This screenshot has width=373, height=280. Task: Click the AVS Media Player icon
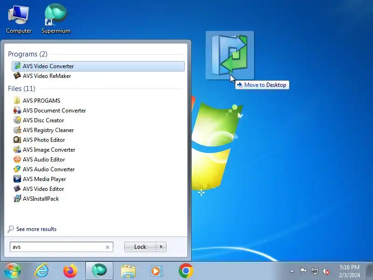click(x=17, y=179)
